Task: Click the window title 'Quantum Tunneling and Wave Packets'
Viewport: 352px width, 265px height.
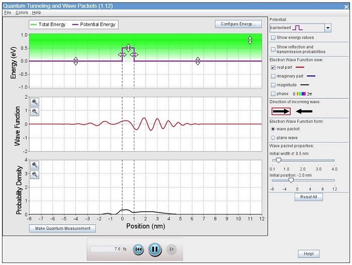Action: 58,6
